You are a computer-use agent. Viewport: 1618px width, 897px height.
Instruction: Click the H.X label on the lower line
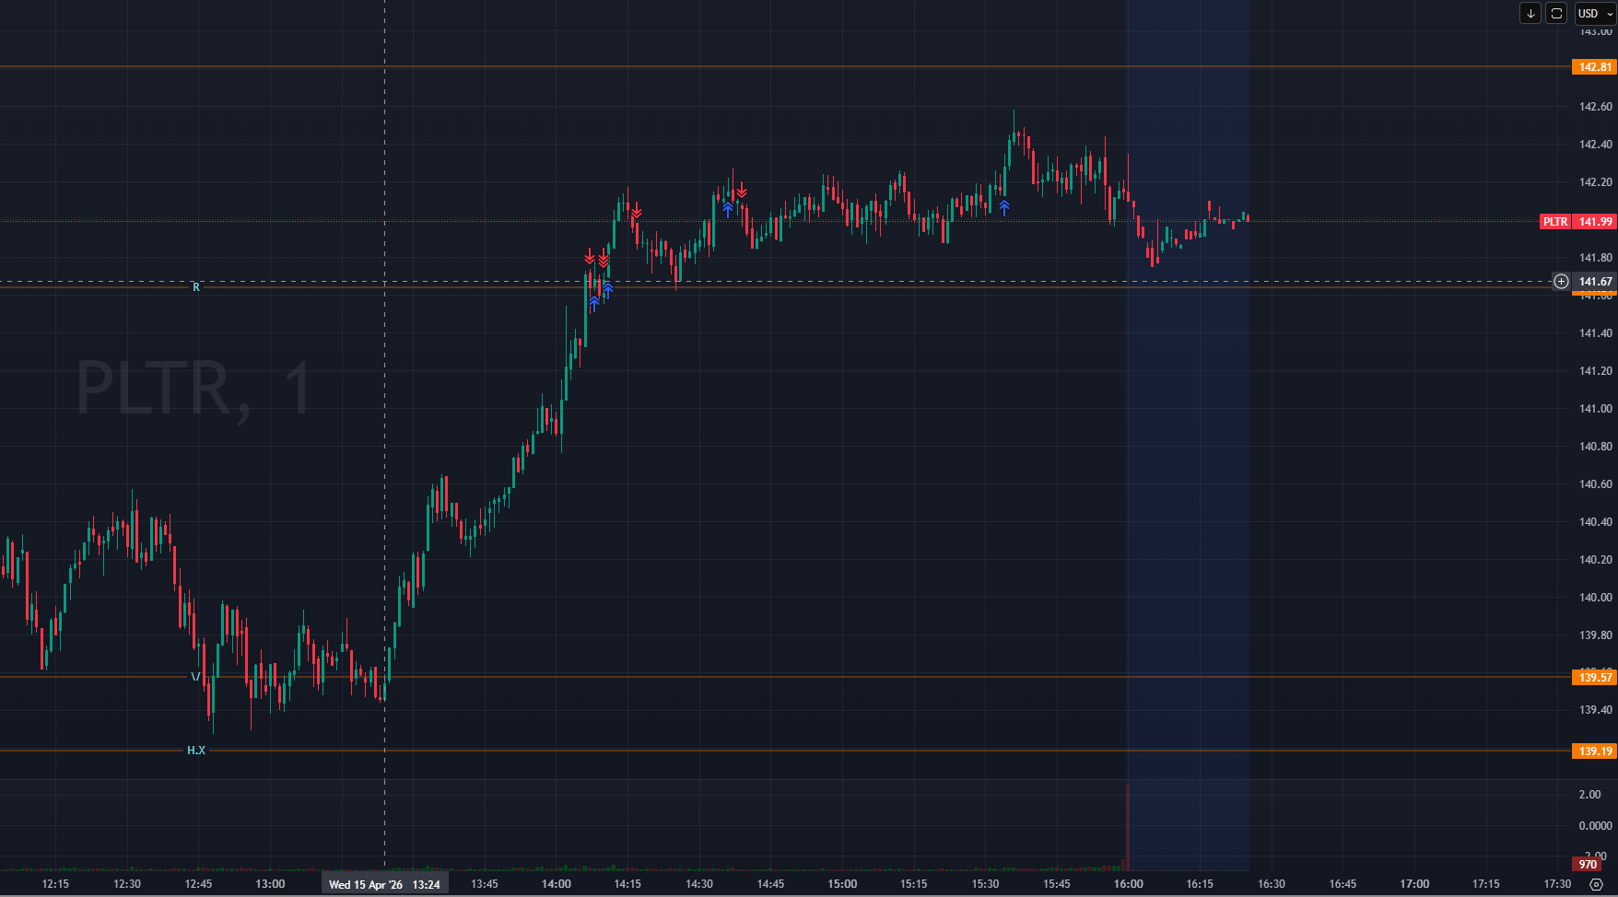coord(196,751)
